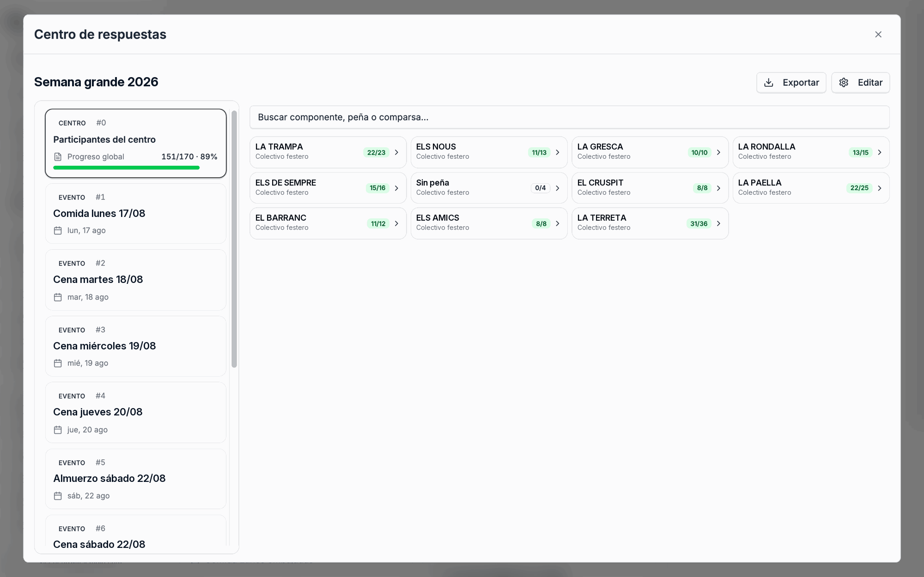Click the 31/36 badge on LA TERRETA

(x=699, y=223)
